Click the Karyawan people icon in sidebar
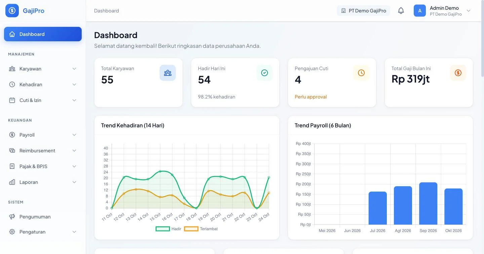The height and width of the screenshot is (254, 484). click(x=12, y=69)
